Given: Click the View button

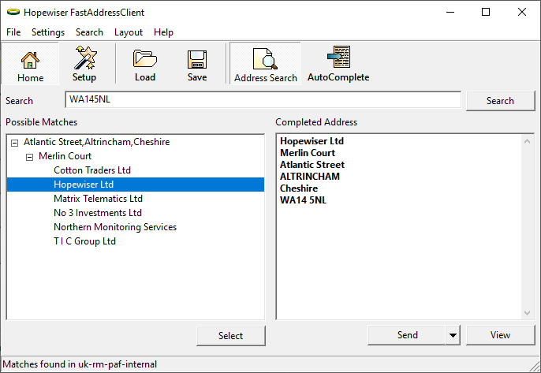Looking at the screenshot, I should point(500,335).
